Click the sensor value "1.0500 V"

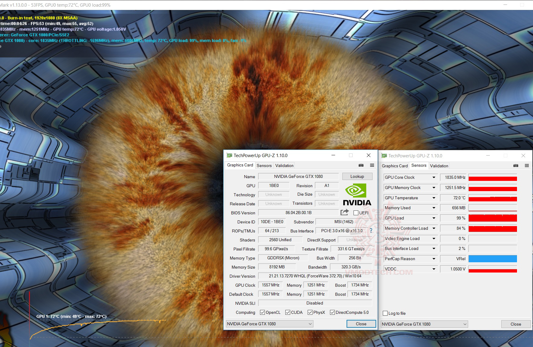pyautogui.click(x=453, y=269)
